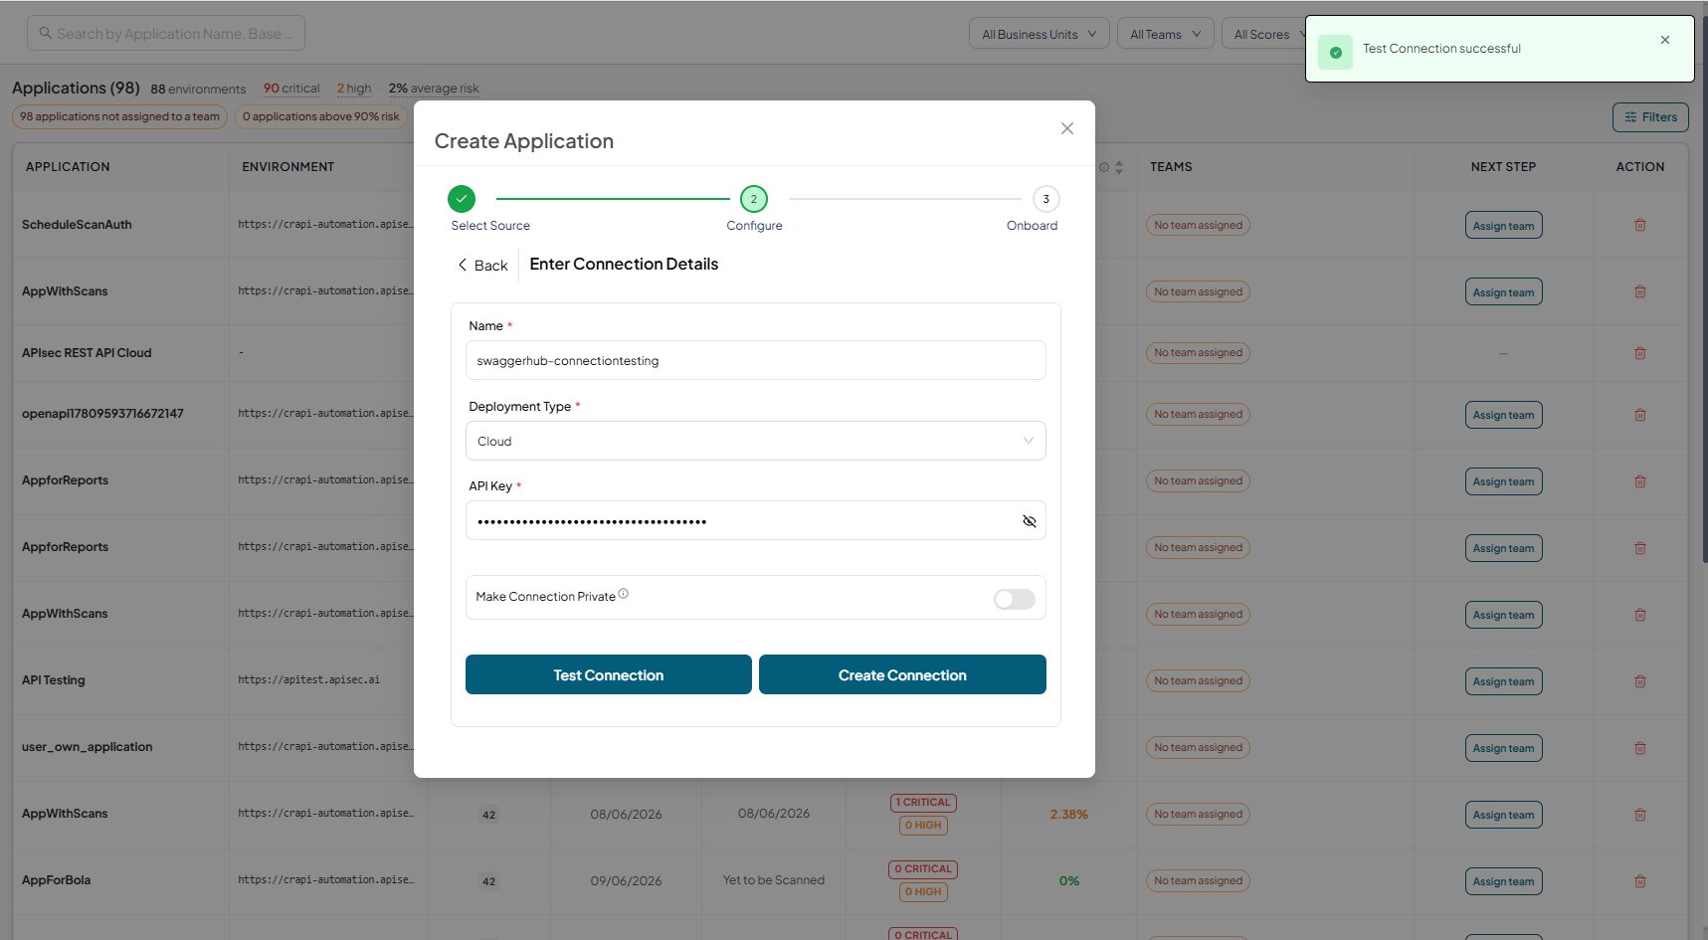Image resolution: width=1708 pixels, height=940 pixels.
Task: Assign team to ScheduleScanAuth
Action: 1504,225
